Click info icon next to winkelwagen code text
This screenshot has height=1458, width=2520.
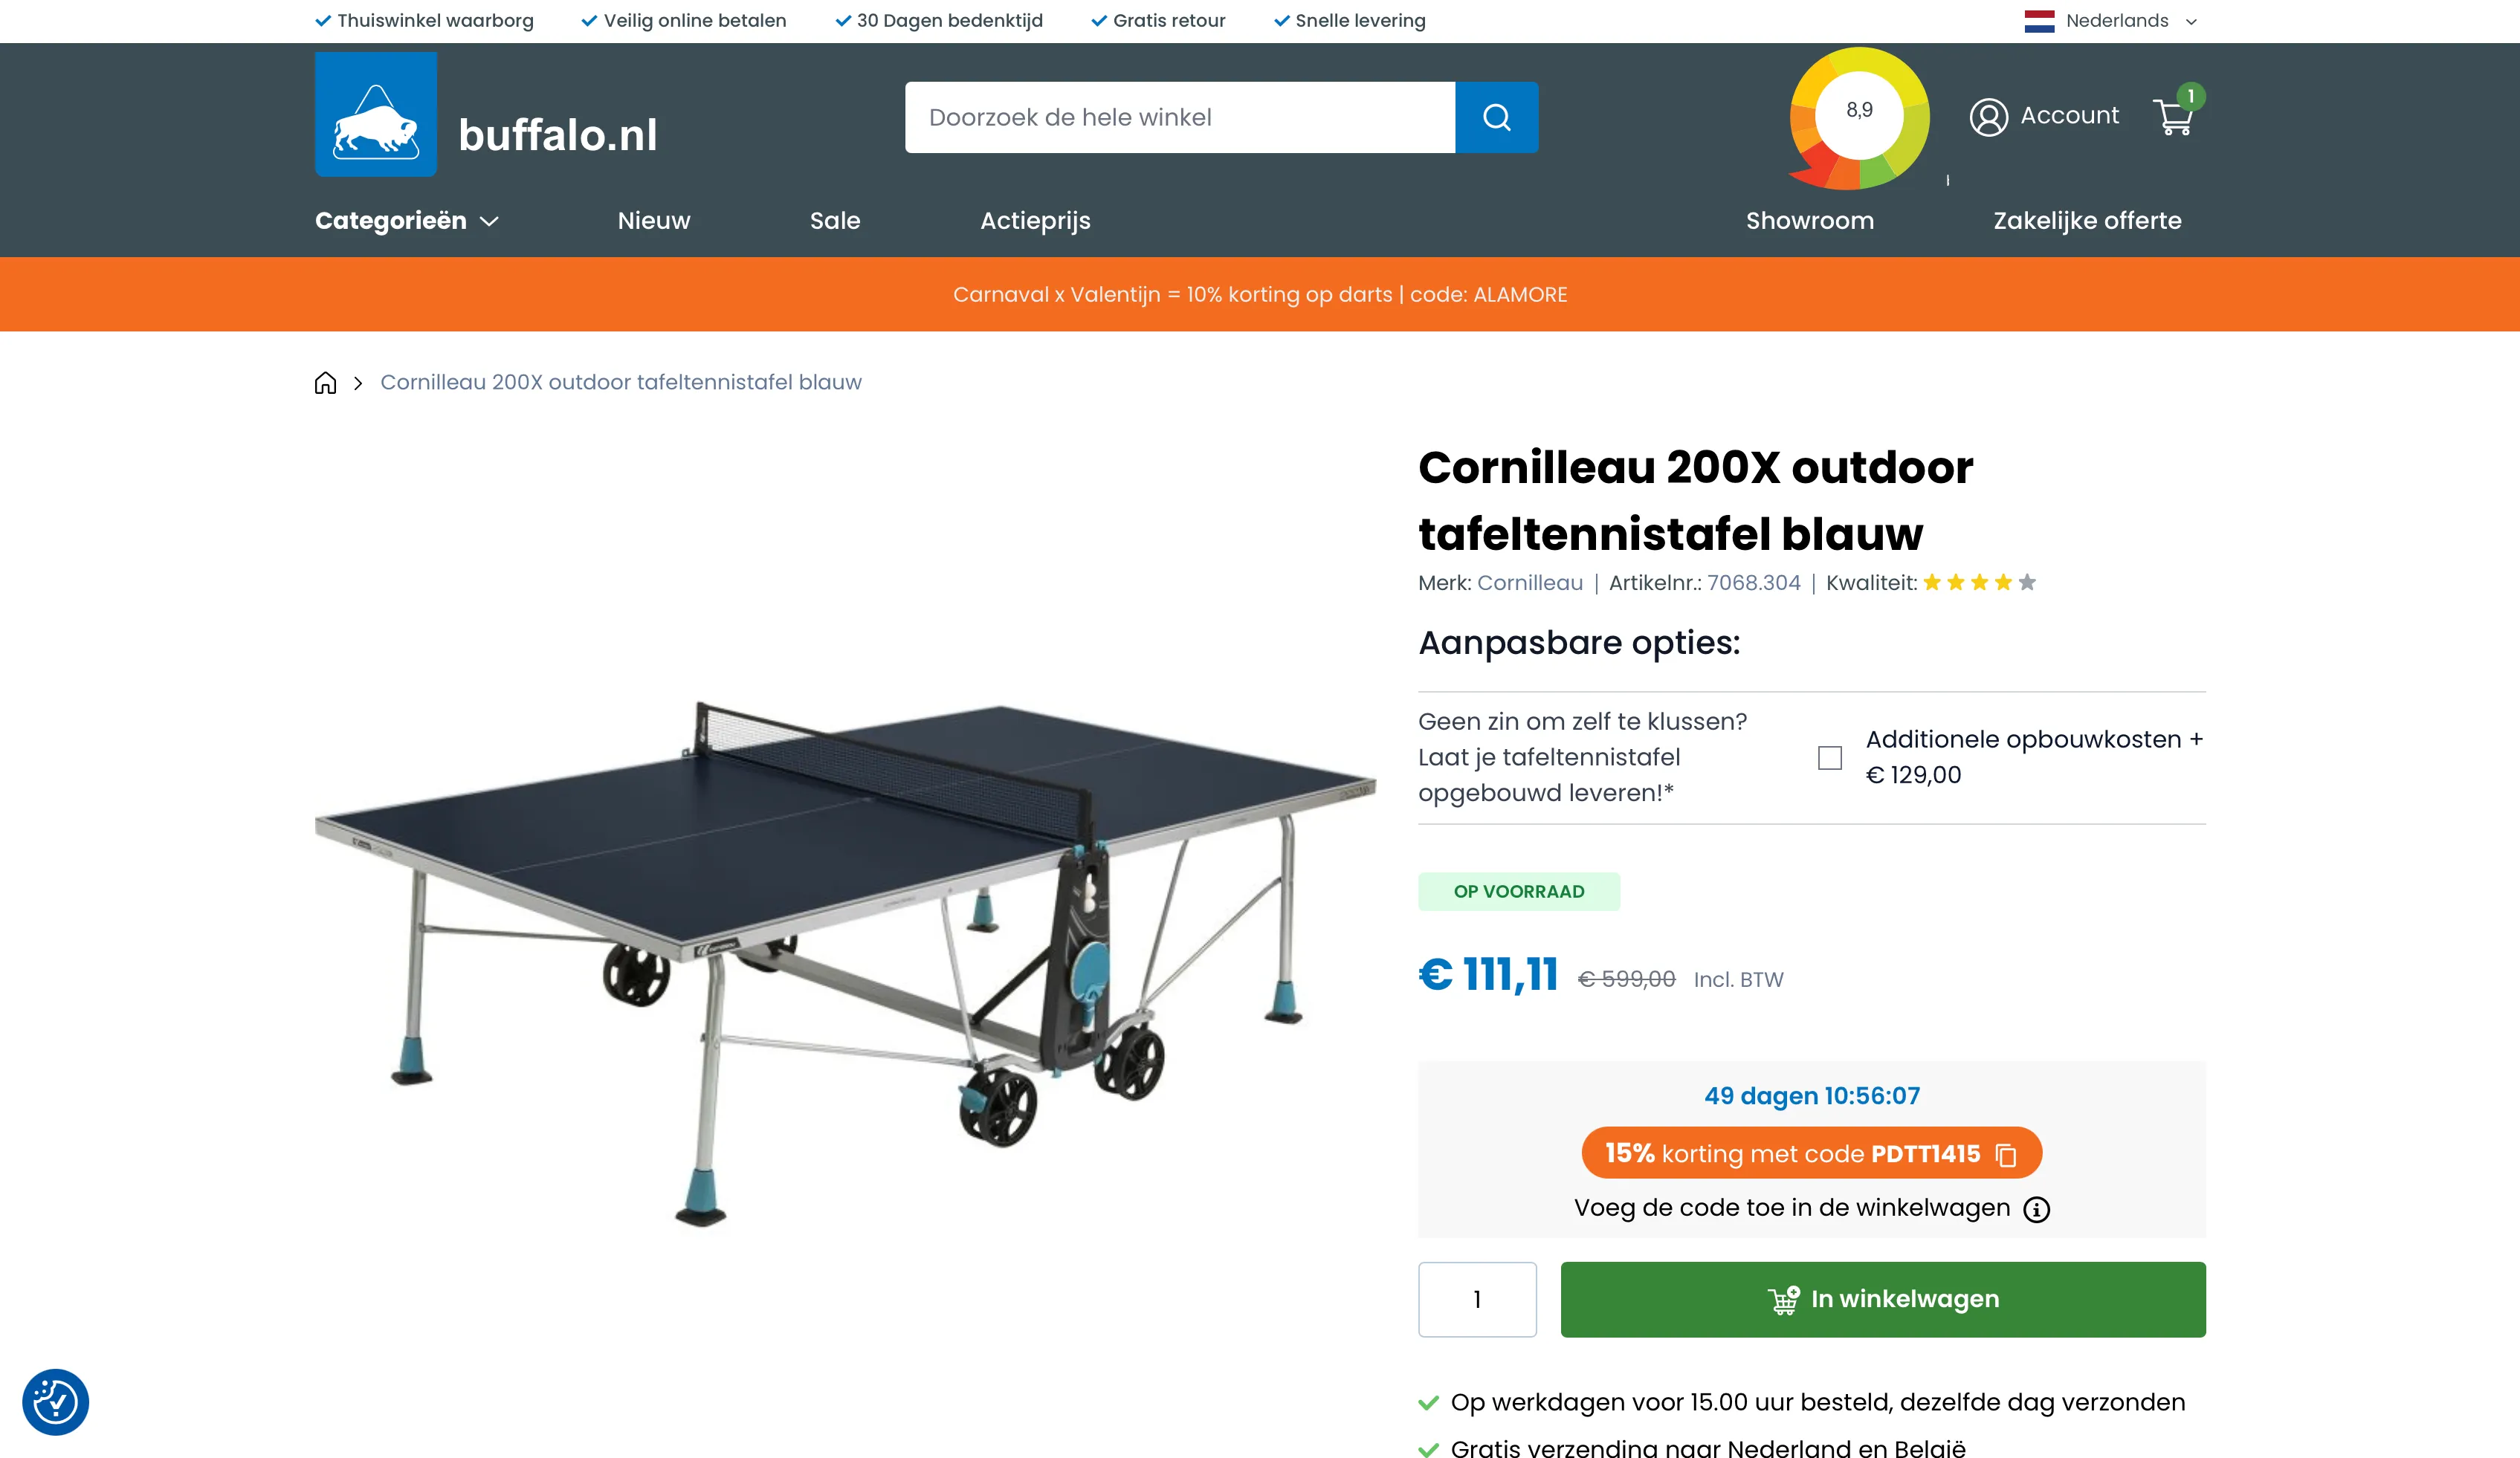(2036, 1209)
